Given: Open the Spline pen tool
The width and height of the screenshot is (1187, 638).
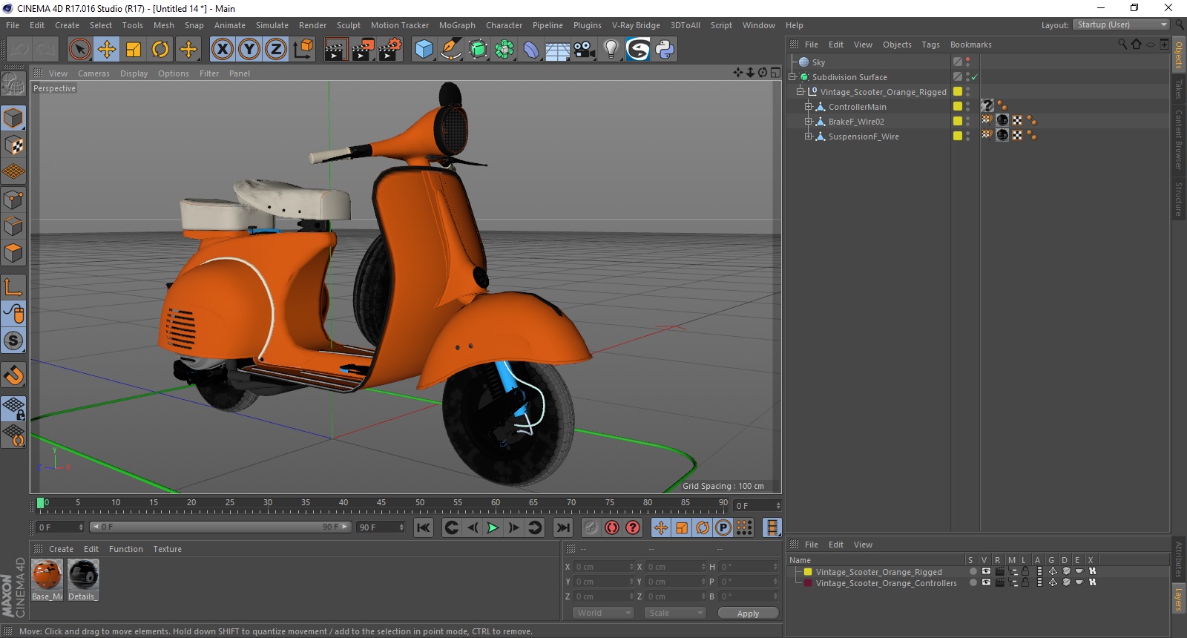Looking at the screenshot, I should click(x=450, y=50).
